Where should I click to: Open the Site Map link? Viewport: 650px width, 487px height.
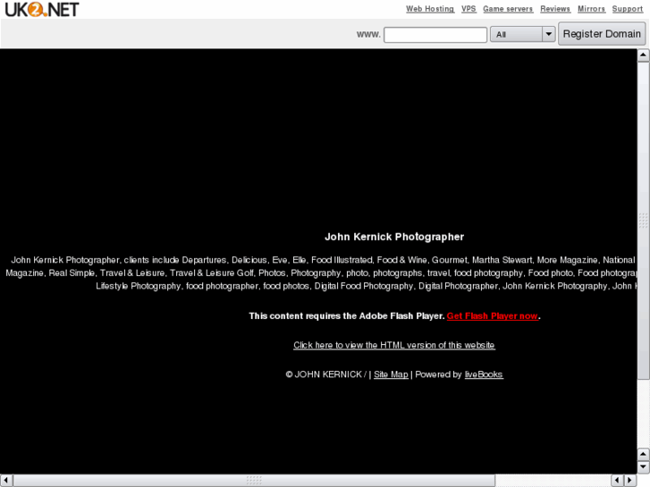pos(391,374)
